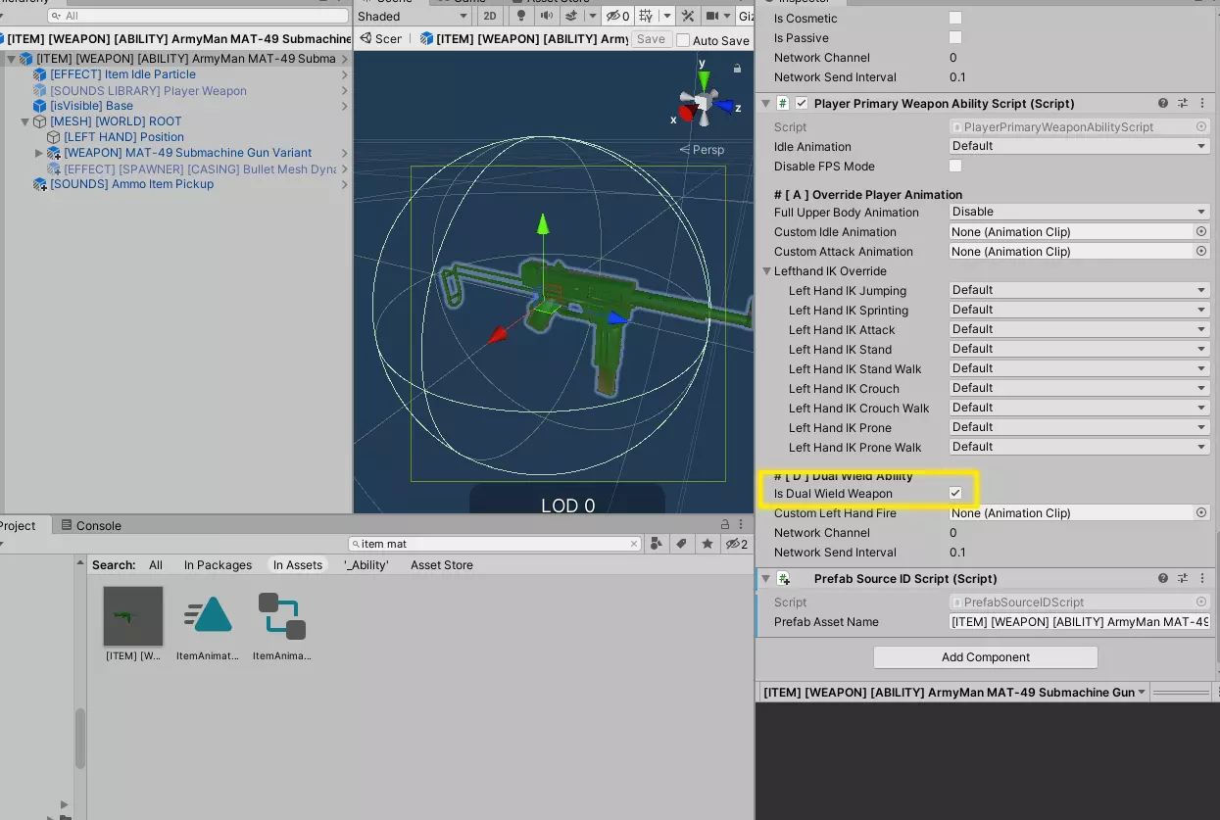Check Disable FPS Mode

tap(955, 167)
